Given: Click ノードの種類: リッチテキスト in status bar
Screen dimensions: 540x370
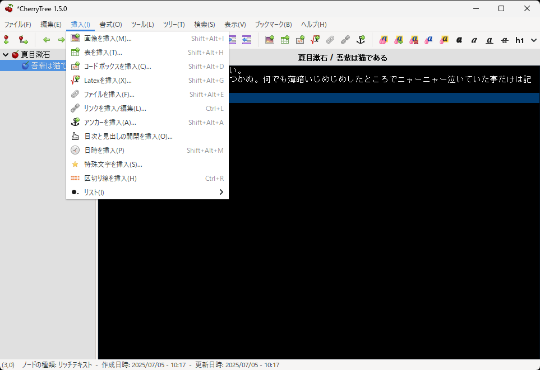Looking at the screenshot, I should pos(57,365).
